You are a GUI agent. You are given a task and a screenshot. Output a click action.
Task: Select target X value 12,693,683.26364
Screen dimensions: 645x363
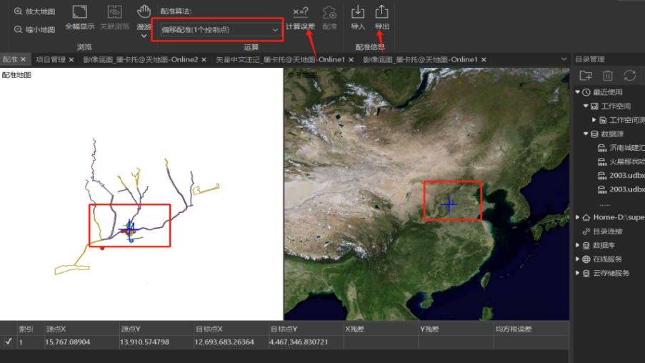224,342
